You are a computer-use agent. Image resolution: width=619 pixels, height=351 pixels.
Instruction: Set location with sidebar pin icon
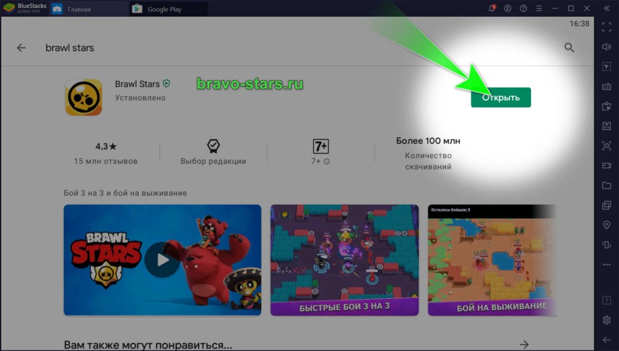tap(607, 224)
